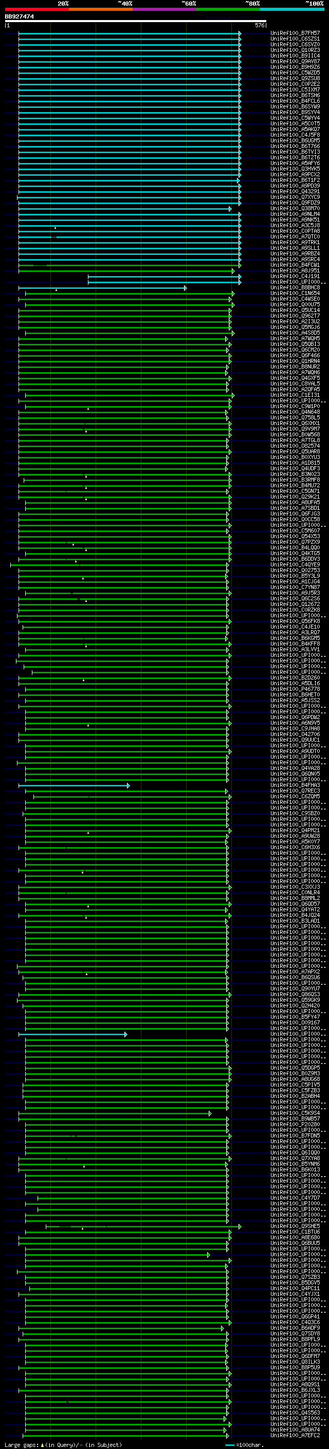Select hit label UniRef100_O09167
This screenshot has width=329, height=1449.
[x=295, y=1022]
